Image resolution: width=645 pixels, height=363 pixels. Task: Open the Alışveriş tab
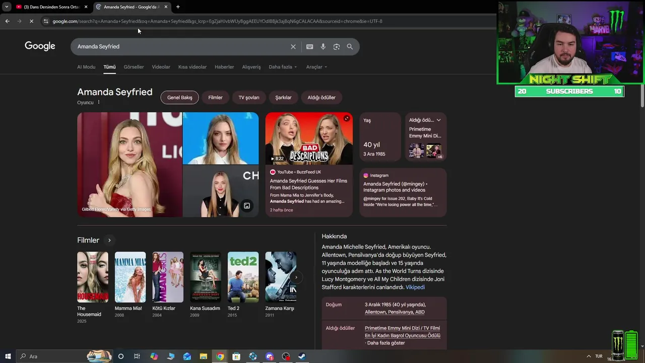click(x=251, y=67)
